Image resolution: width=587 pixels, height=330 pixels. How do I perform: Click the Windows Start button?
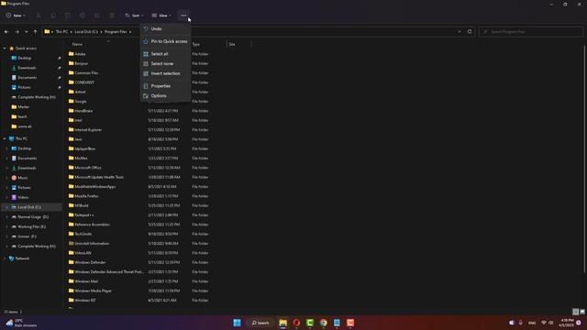[x=237, y=323]
